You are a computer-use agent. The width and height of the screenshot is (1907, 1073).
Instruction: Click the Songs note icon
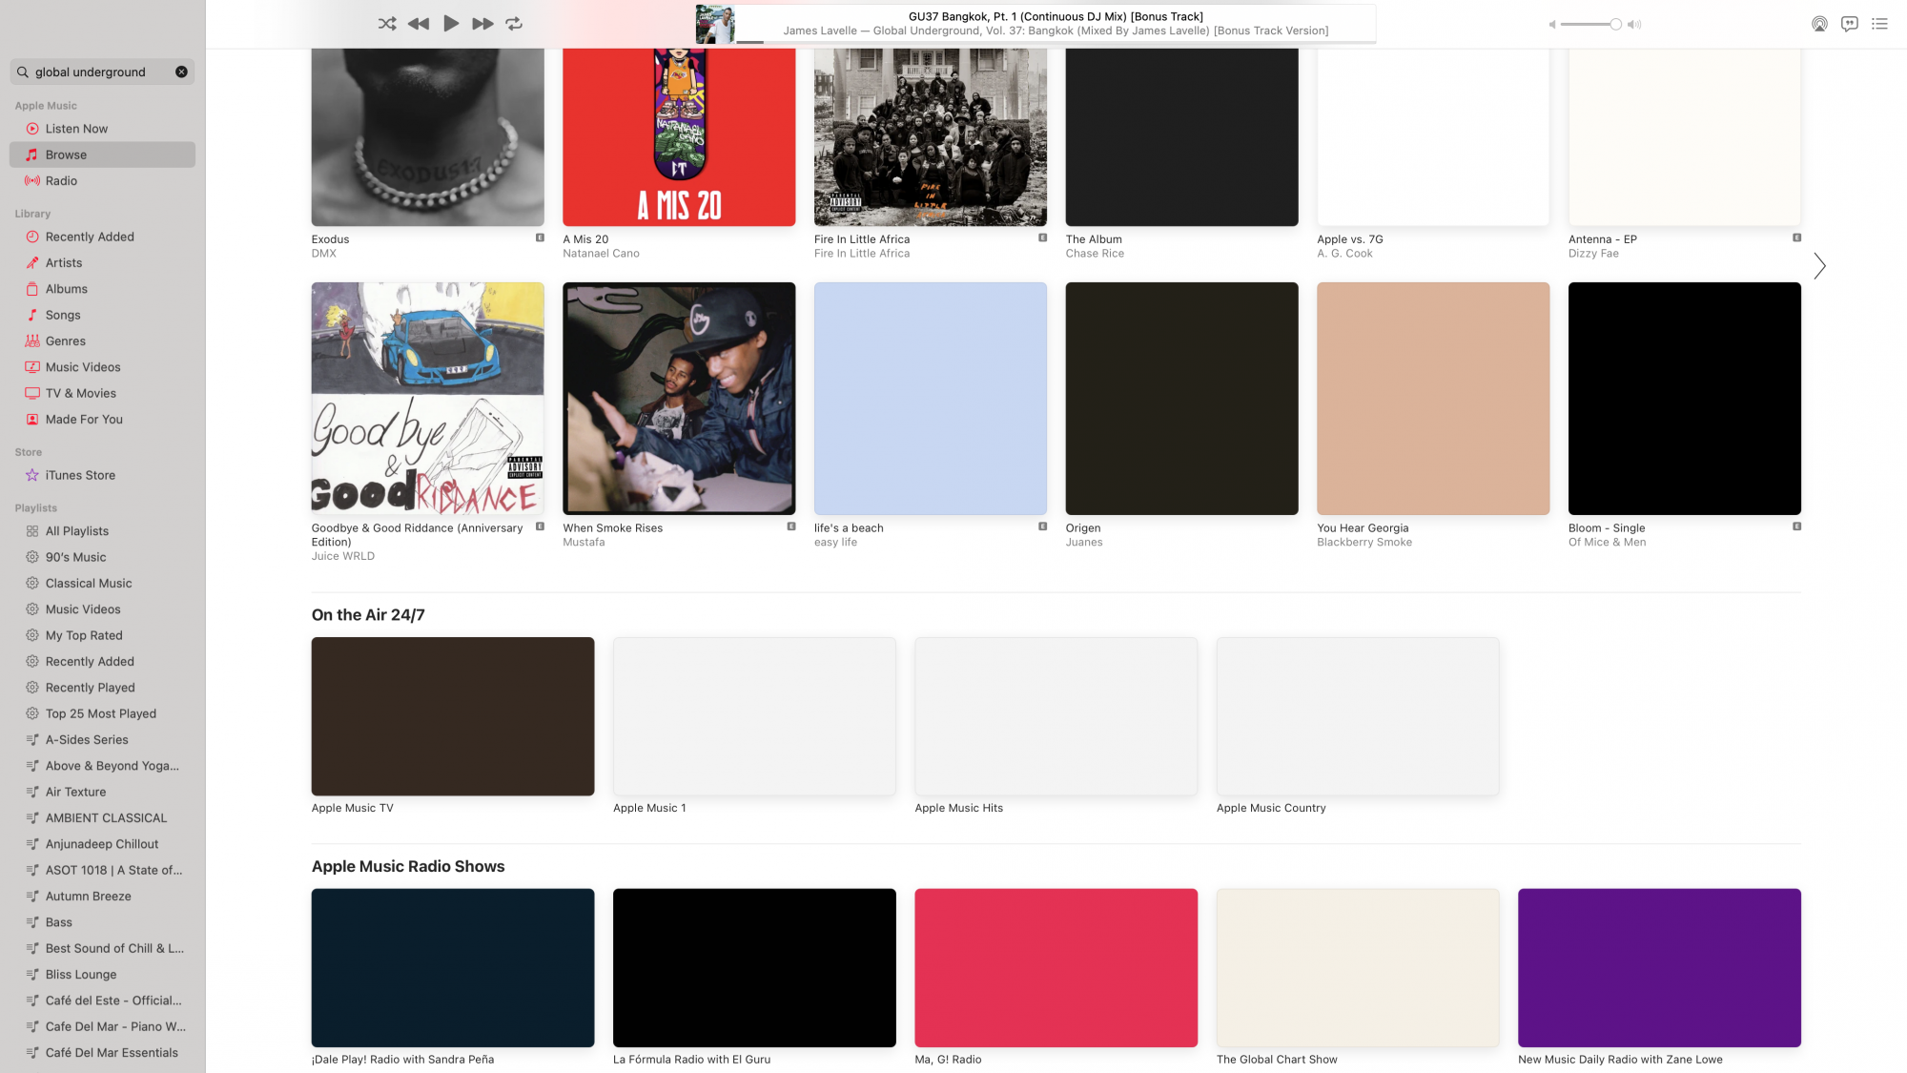(x=32, y=315)
